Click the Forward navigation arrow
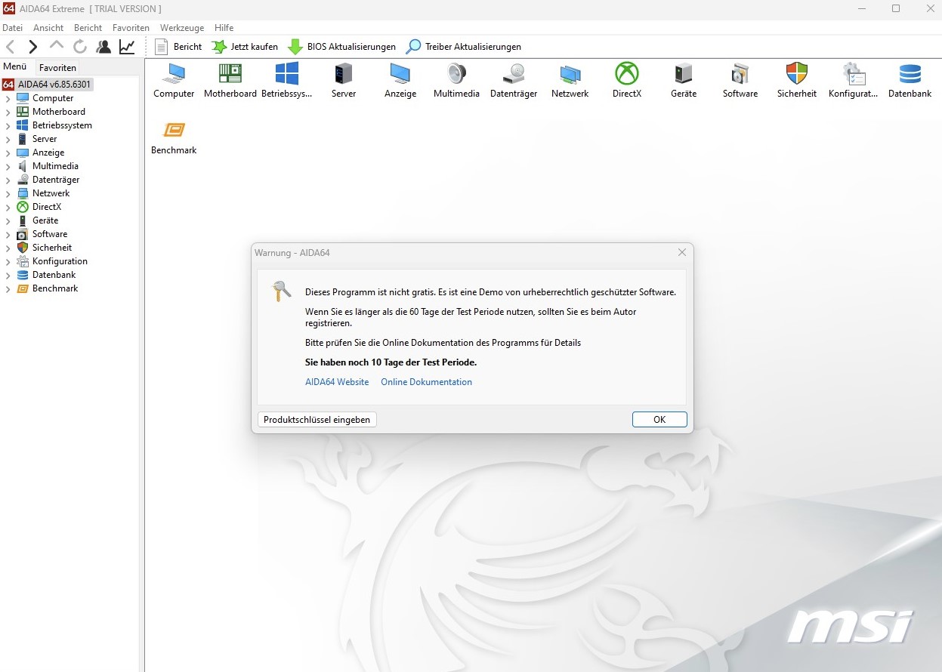The width and height of the screenshot is (942, 672). pos(32,47)
